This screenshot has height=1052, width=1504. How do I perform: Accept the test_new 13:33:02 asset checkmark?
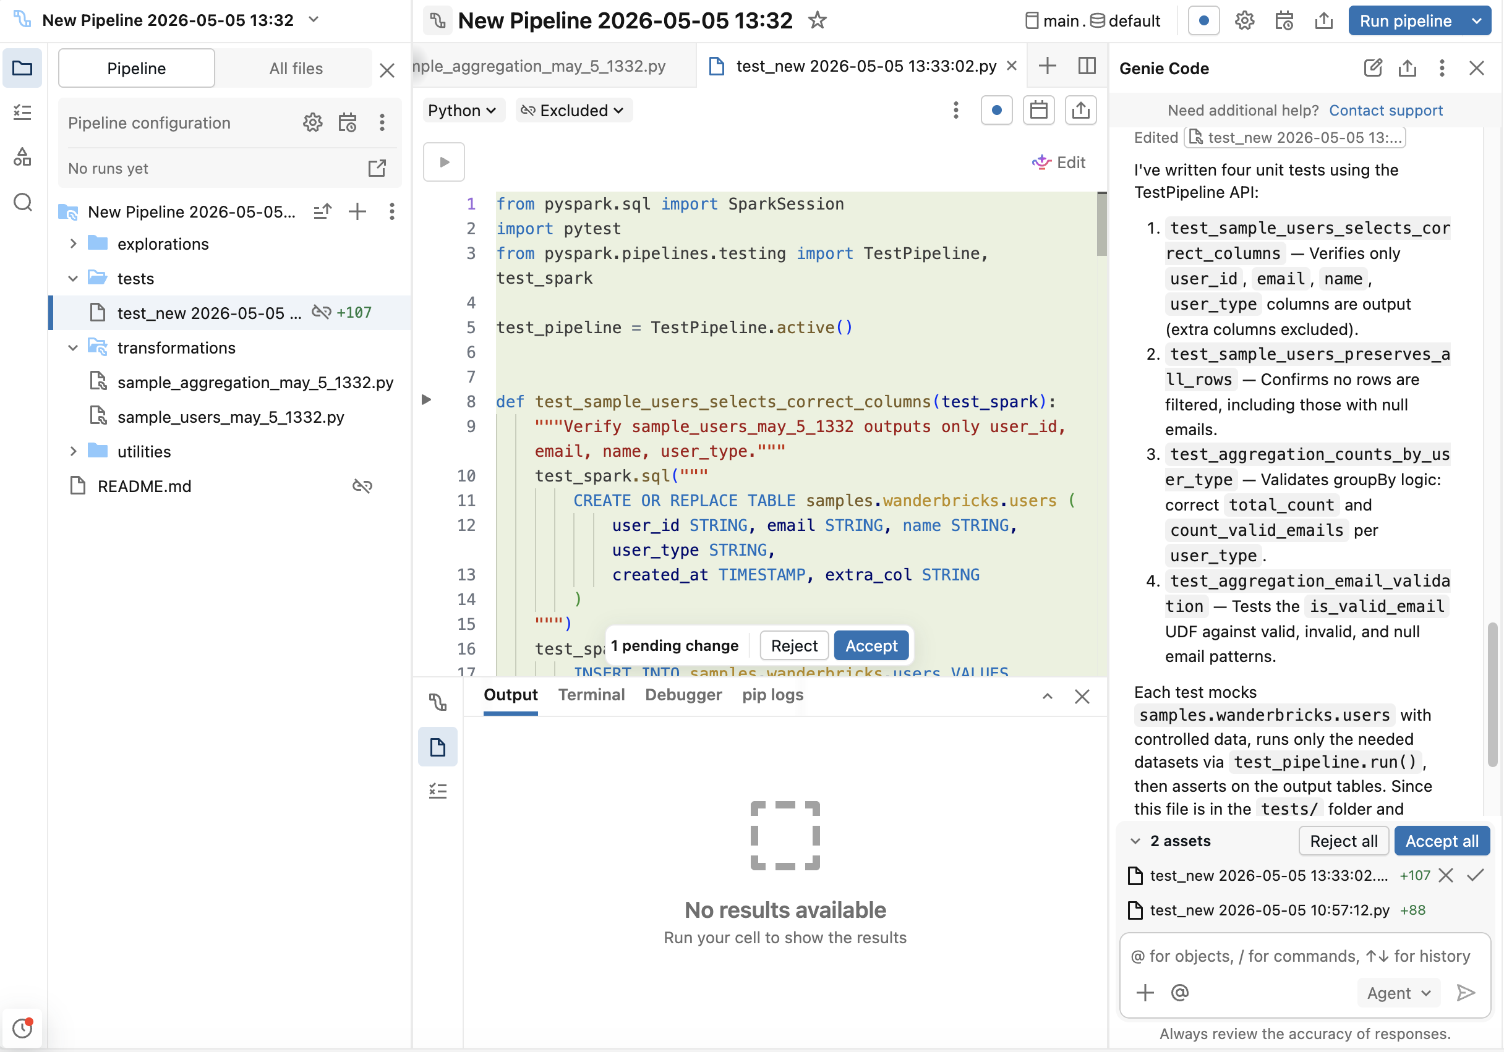pyautogui.click(x=1475, y=875)
